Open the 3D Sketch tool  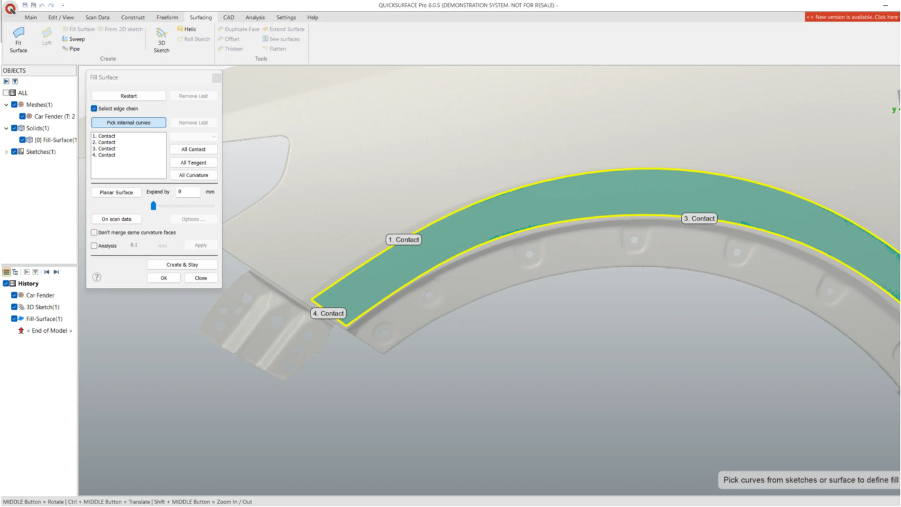coord(161,40)
